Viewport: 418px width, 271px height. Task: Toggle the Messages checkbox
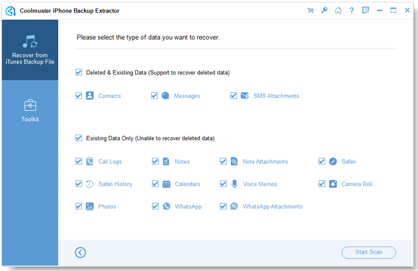(x=154, y=96)
